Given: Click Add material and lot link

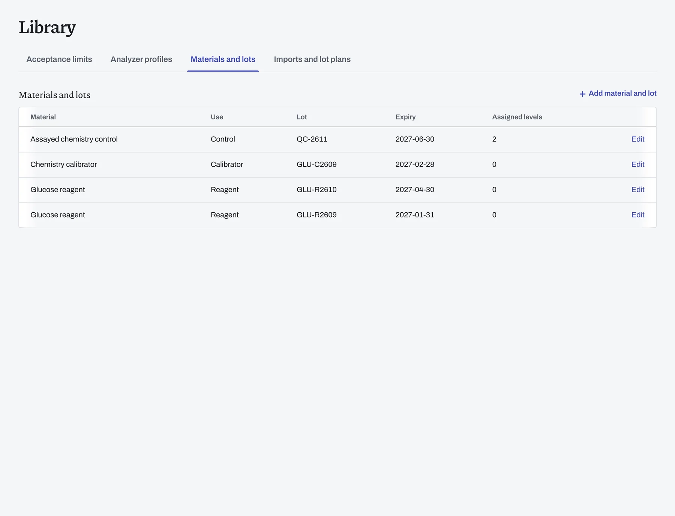Looking at the screenshot, I should 618,94.
